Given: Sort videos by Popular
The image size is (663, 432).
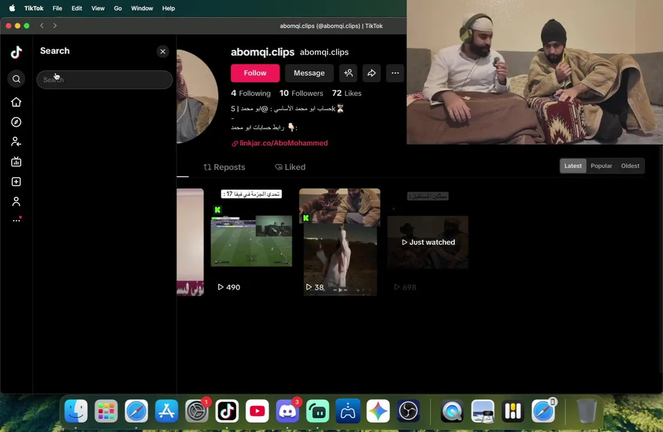Looking at the screenshot, I should tap(601, 166).
